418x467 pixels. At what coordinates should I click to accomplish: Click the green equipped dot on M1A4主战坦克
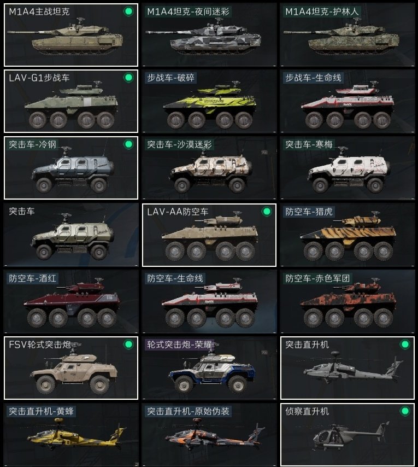pos(128,11)
